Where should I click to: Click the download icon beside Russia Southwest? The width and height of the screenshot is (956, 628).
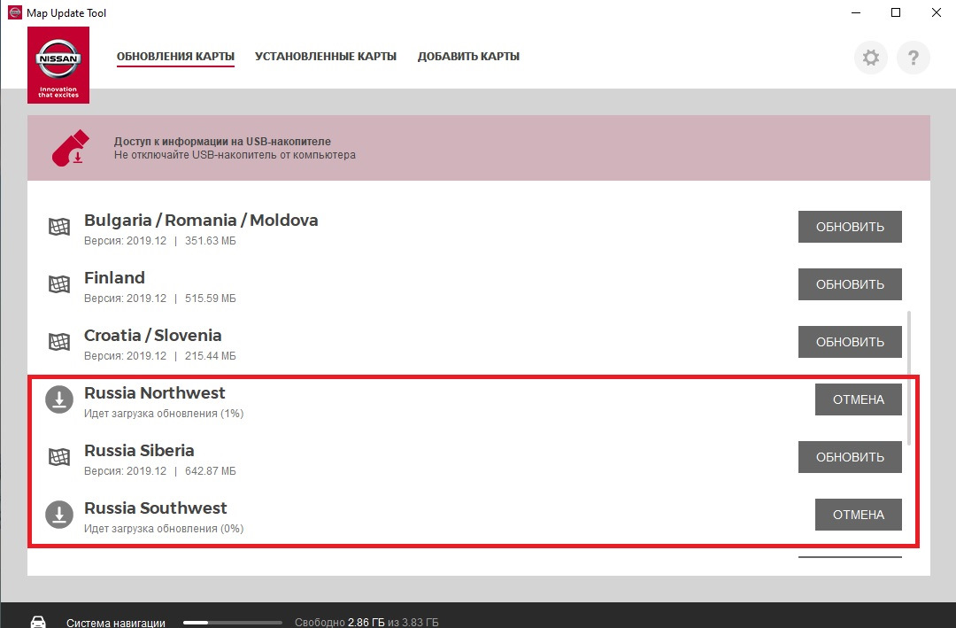[x=59, y=515]
